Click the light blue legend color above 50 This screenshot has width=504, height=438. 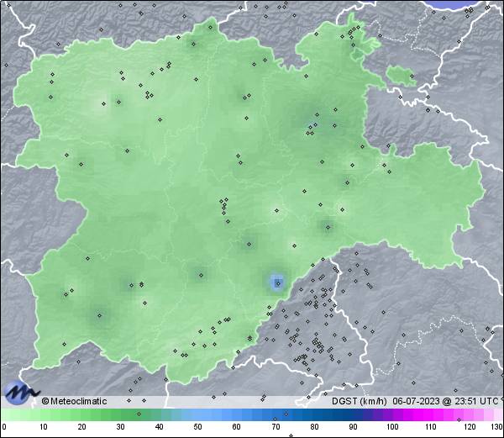point(197,414)
